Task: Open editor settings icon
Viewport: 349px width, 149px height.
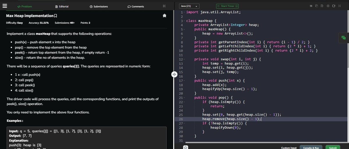Action: coord(328,6)
